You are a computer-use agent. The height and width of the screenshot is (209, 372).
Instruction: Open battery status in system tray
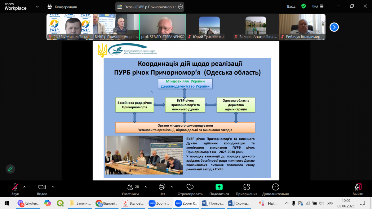coord(314,203)
